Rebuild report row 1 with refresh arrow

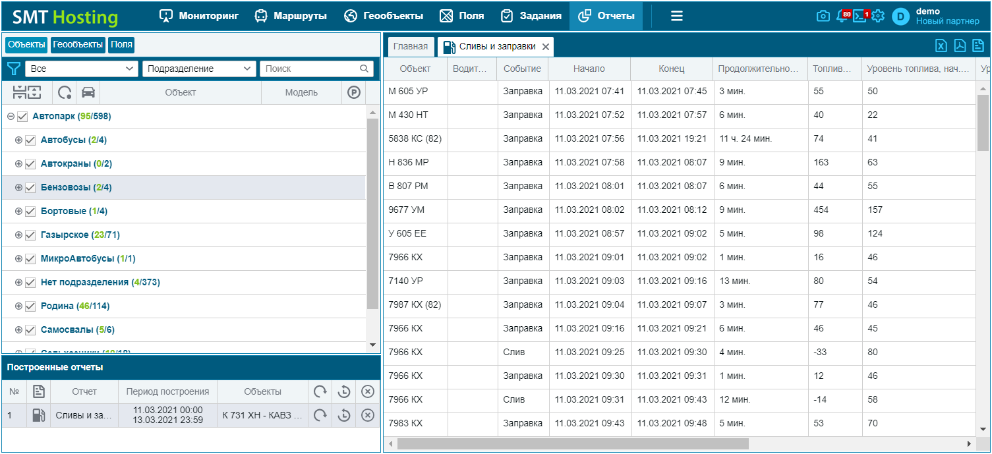point(320,415)
